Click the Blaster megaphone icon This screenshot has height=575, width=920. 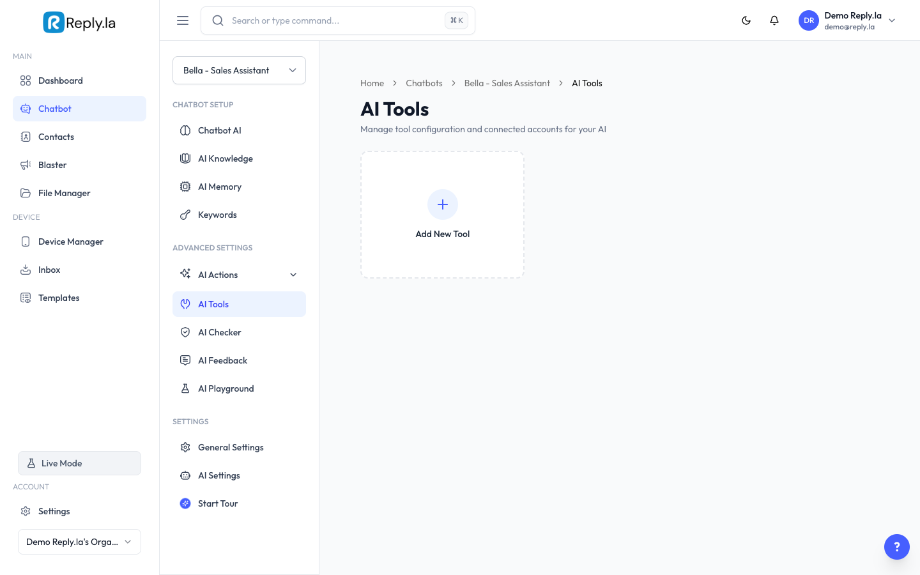(x=26, y=165)
